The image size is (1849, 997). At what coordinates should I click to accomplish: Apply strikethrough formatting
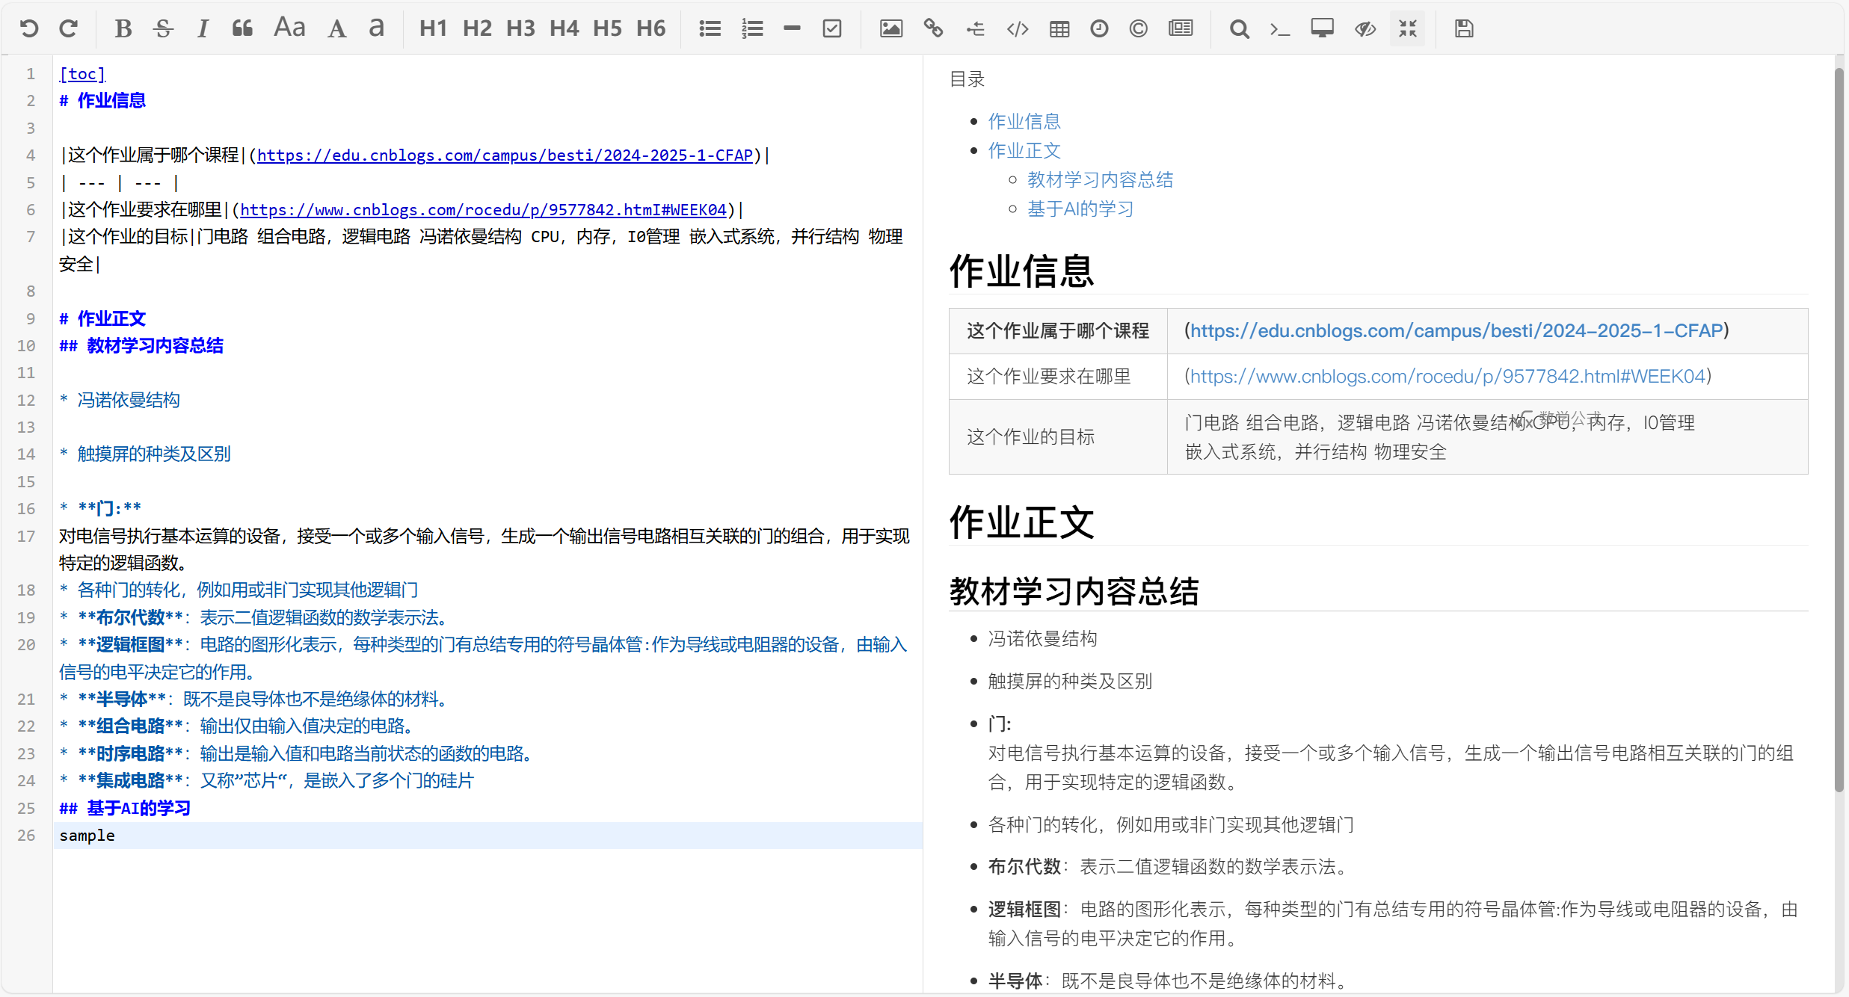coord(163,29)
